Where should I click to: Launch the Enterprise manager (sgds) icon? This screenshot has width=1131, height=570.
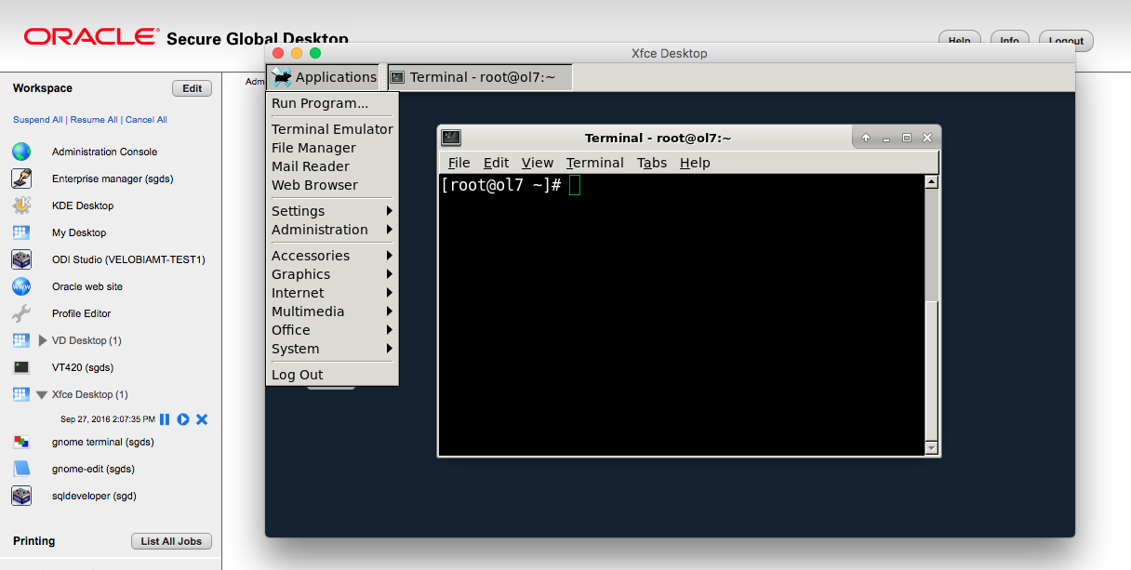pyautogui.click(x=21, y=179)
